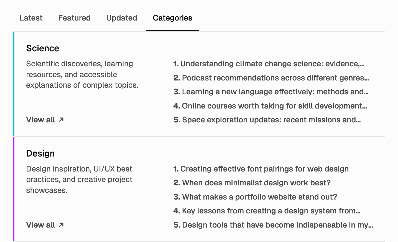This screenshot has width=398, height=242.
Task: Click the arrow icon beside Science View all
Action: pos(61,120)
